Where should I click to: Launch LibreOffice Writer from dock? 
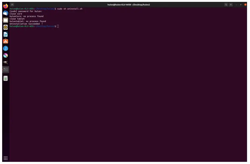tap(6, 34)
